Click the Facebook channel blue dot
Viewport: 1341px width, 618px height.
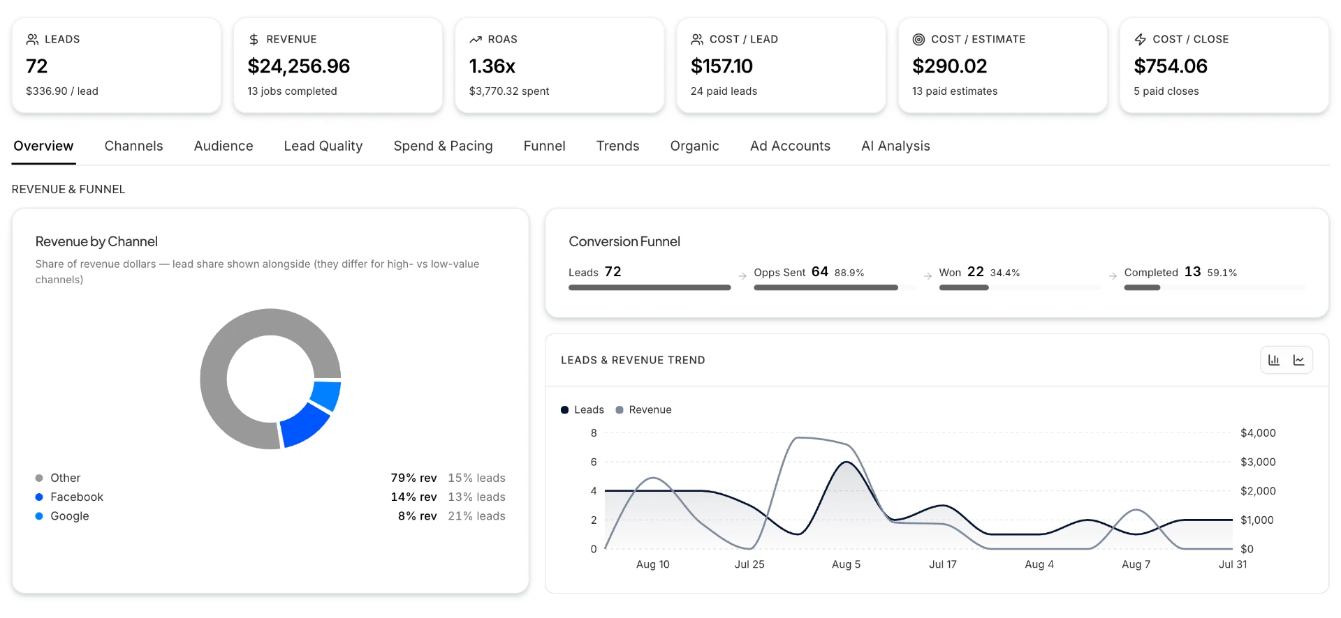39,497
